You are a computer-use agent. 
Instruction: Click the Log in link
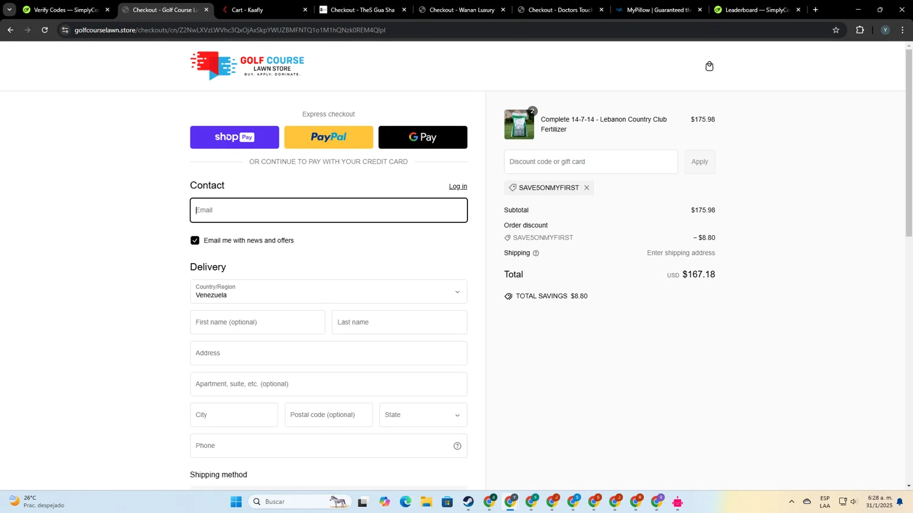pos(458,187)
